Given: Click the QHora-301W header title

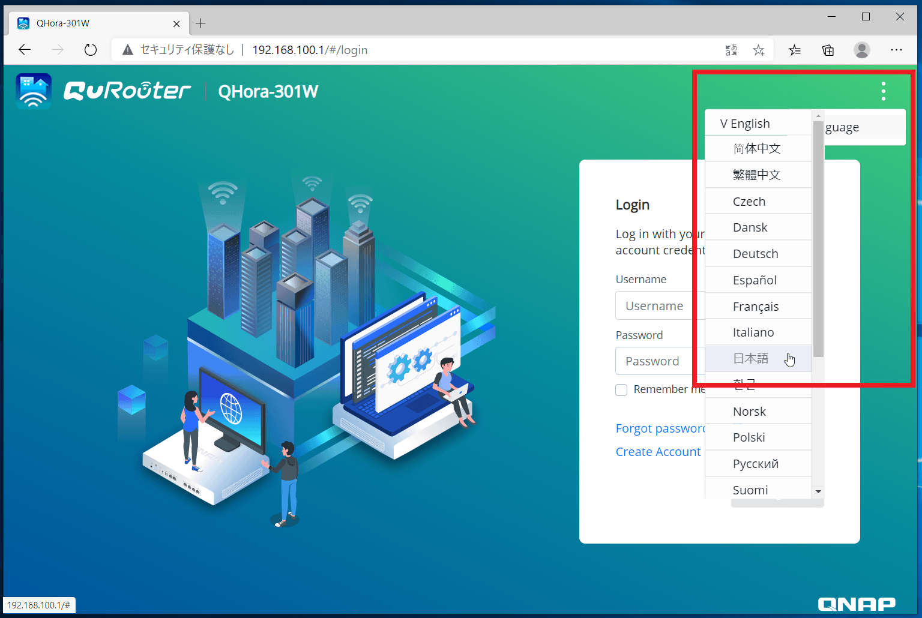Looking at the screenshot, I should (x=268, y=92).
